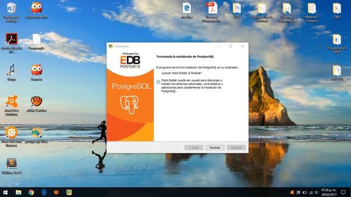Open the Action Center notifications icon
This screenshot has height=197, width=351.
click(x=343, y=192)
